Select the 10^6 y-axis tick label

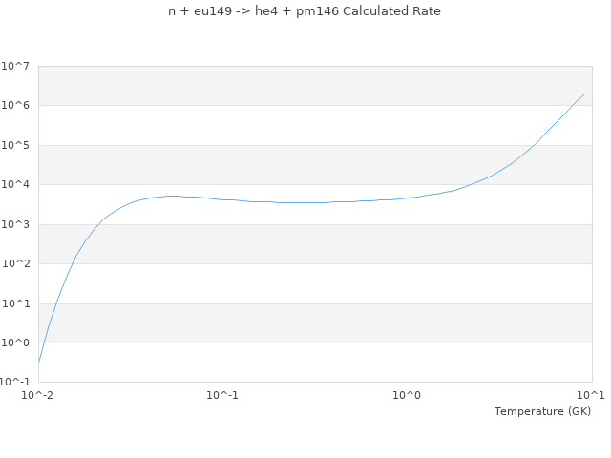(x=15, y=106)
